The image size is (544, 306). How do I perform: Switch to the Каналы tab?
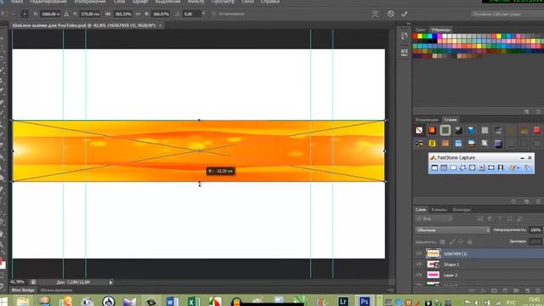(439, 210)
